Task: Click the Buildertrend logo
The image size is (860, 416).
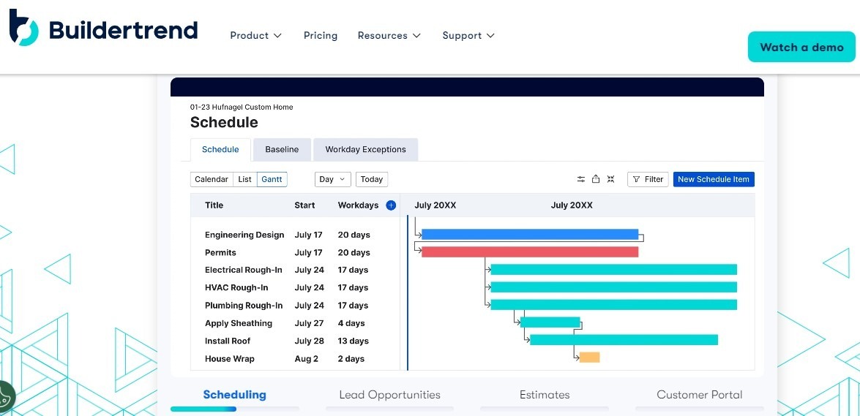Action: [103, 27]
